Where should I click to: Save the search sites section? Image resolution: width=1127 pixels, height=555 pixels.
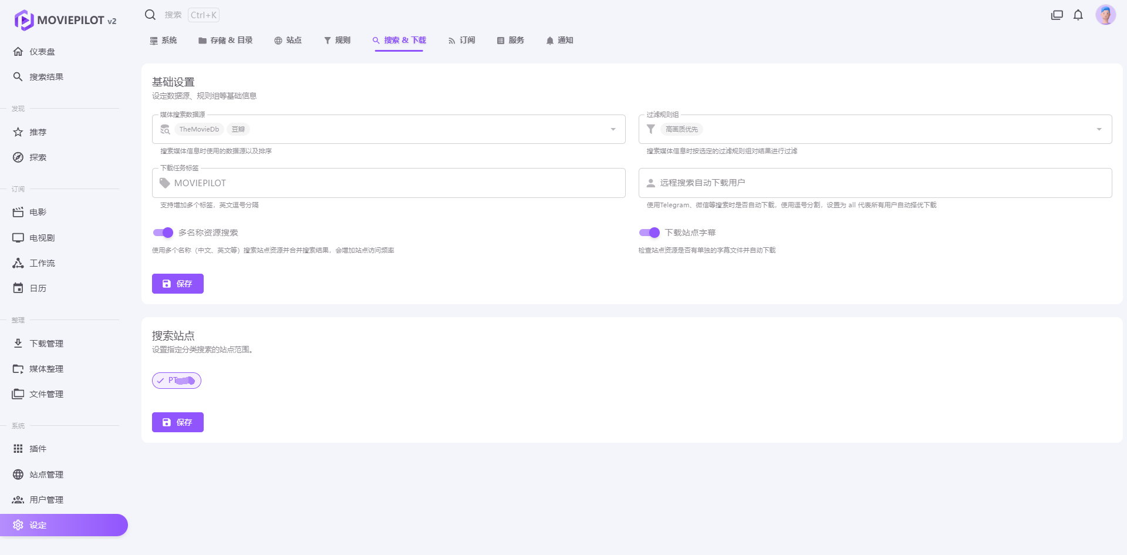click(177, 422)
